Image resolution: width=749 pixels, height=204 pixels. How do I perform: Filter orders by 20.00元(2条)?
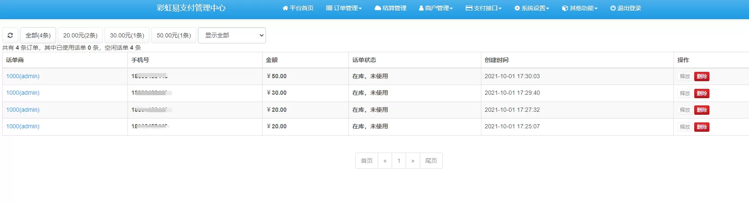coord(80,35)
